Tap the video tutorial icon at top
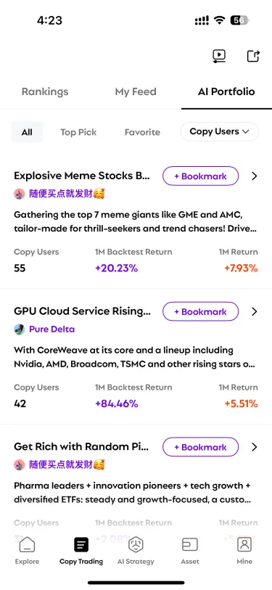Screen dimensions: 272x590 (x=218, y=57)
